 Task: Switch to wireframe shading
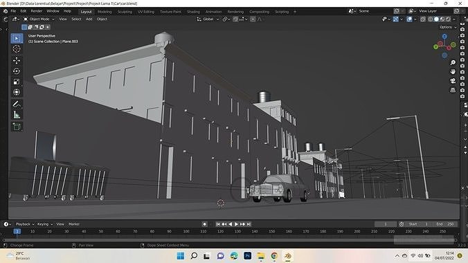(x=431, y=19)
